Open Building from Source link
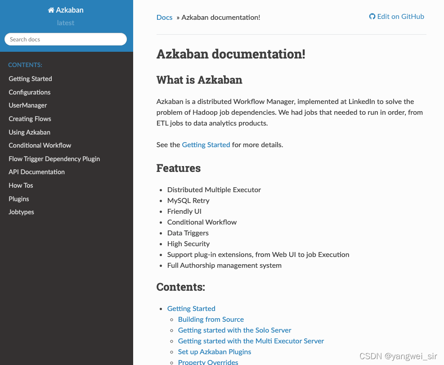This screenshot has width=444, height=365. coord(211,320)
